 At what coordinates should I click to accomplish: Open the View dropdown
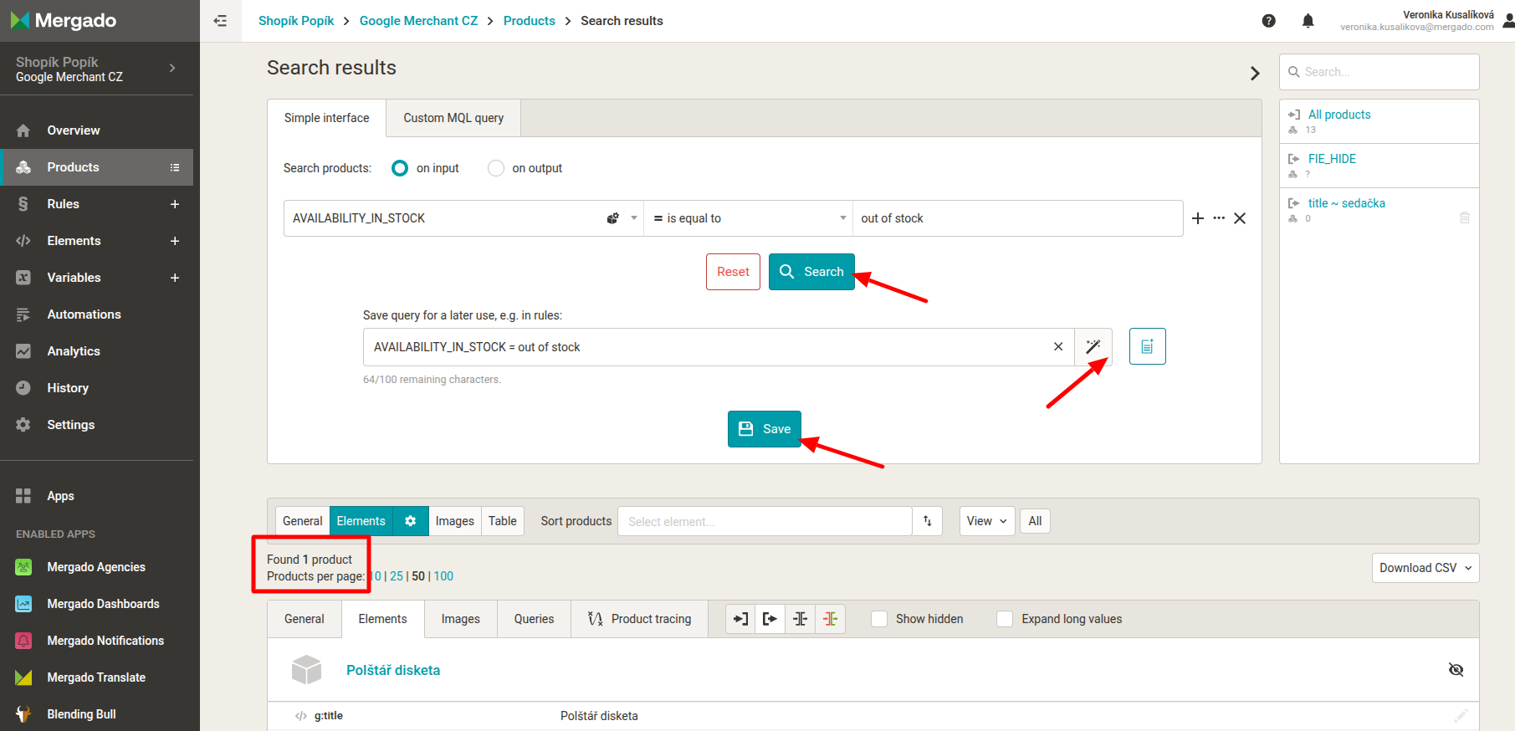click(987, 521)
